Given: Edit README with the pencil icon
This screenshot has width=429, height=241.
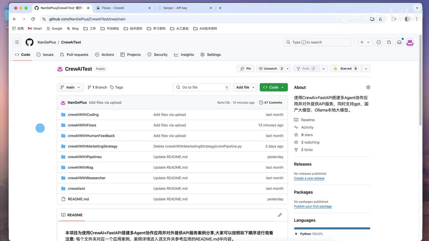Looking at the screenshot, I should pos(280,215).
